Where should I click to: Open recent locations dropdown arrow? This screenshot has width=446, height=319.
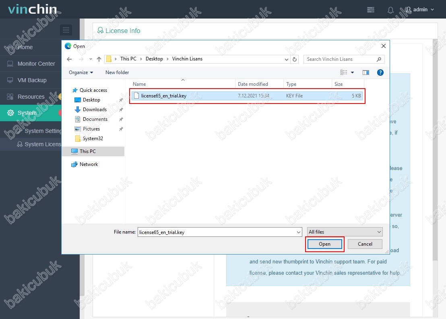pos(91,59)
